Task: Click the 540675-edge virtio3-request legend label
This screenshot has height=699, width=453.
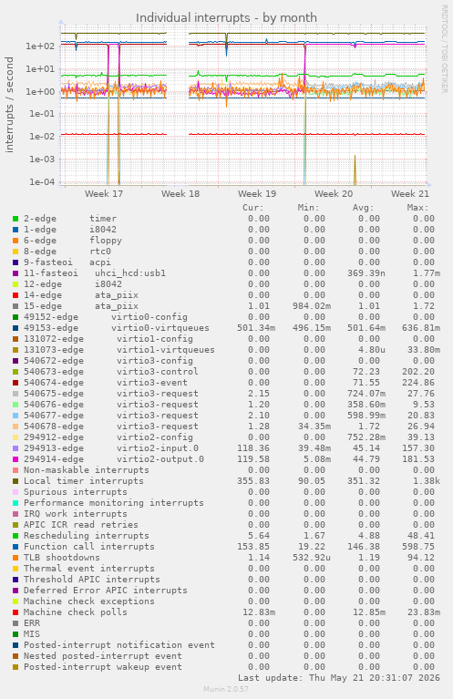Action: click(111, 394)
